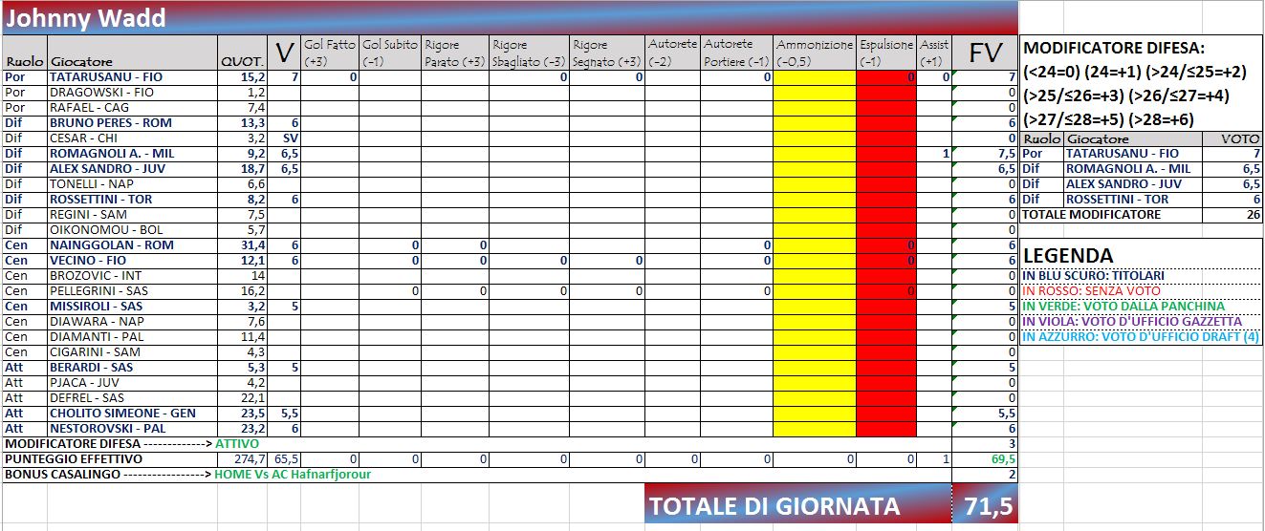Click the green 'ATTIVO' status text
Screen dimensions: 1265x531
pyautogui.click(x=236, y=443)
